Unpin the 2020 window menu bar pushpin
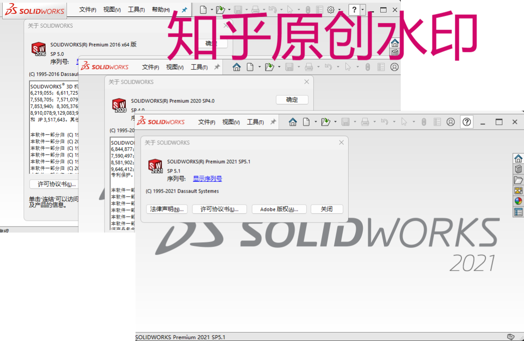Screen dimensions: 524x341 click(x=217, y=67)
